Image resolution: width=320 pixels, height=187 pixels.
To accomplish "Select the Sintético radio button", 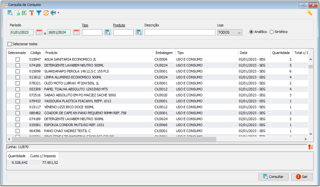I will [272, 32].
